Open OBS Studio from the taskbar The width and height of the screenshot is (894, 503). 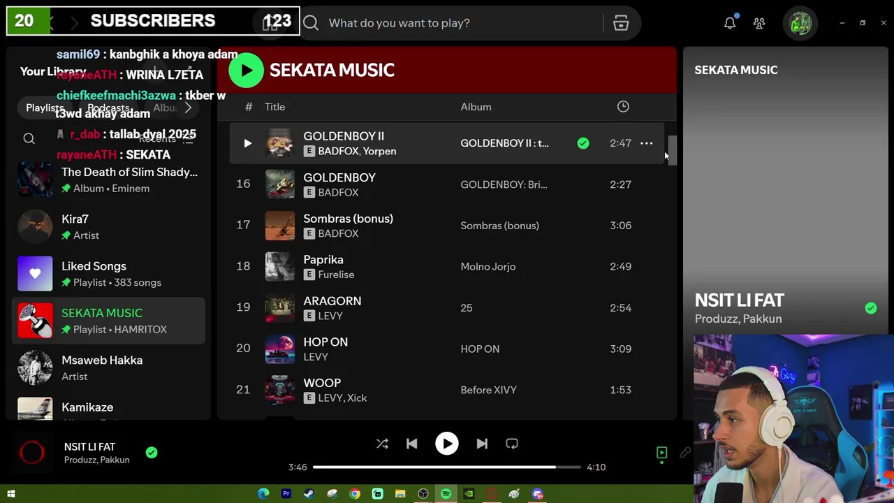pyautogui.click(x=423, y=494)
